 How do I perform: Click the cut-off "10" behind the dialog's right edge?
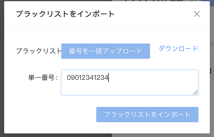[212, 45]
